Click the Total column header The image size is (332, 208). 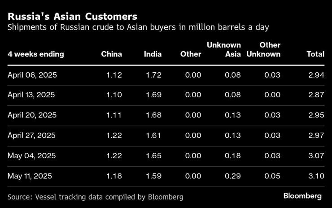coord(315,54)
